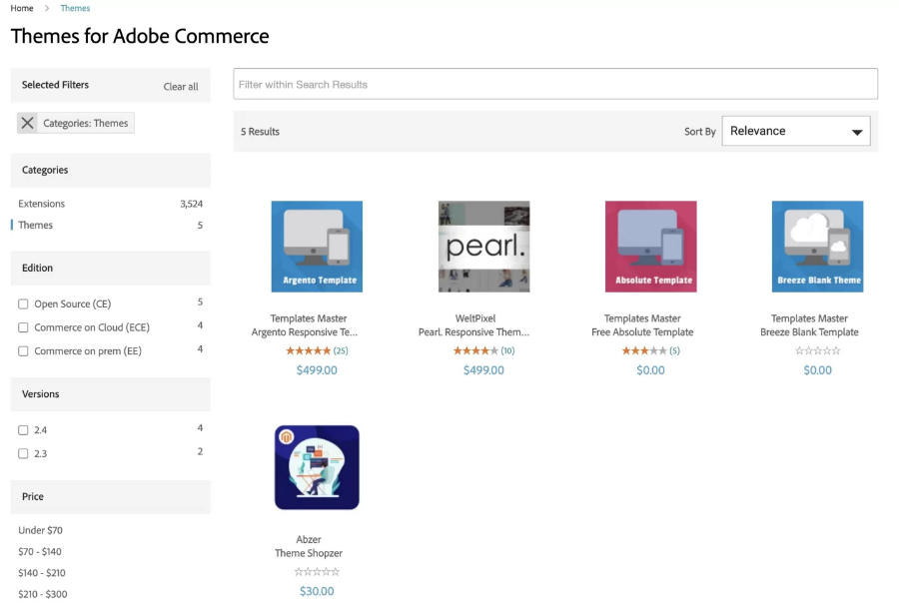Screen dimensions: 899x604
Task: Click empty star rating of Breeze Blank Template
Action: point(817,350)
